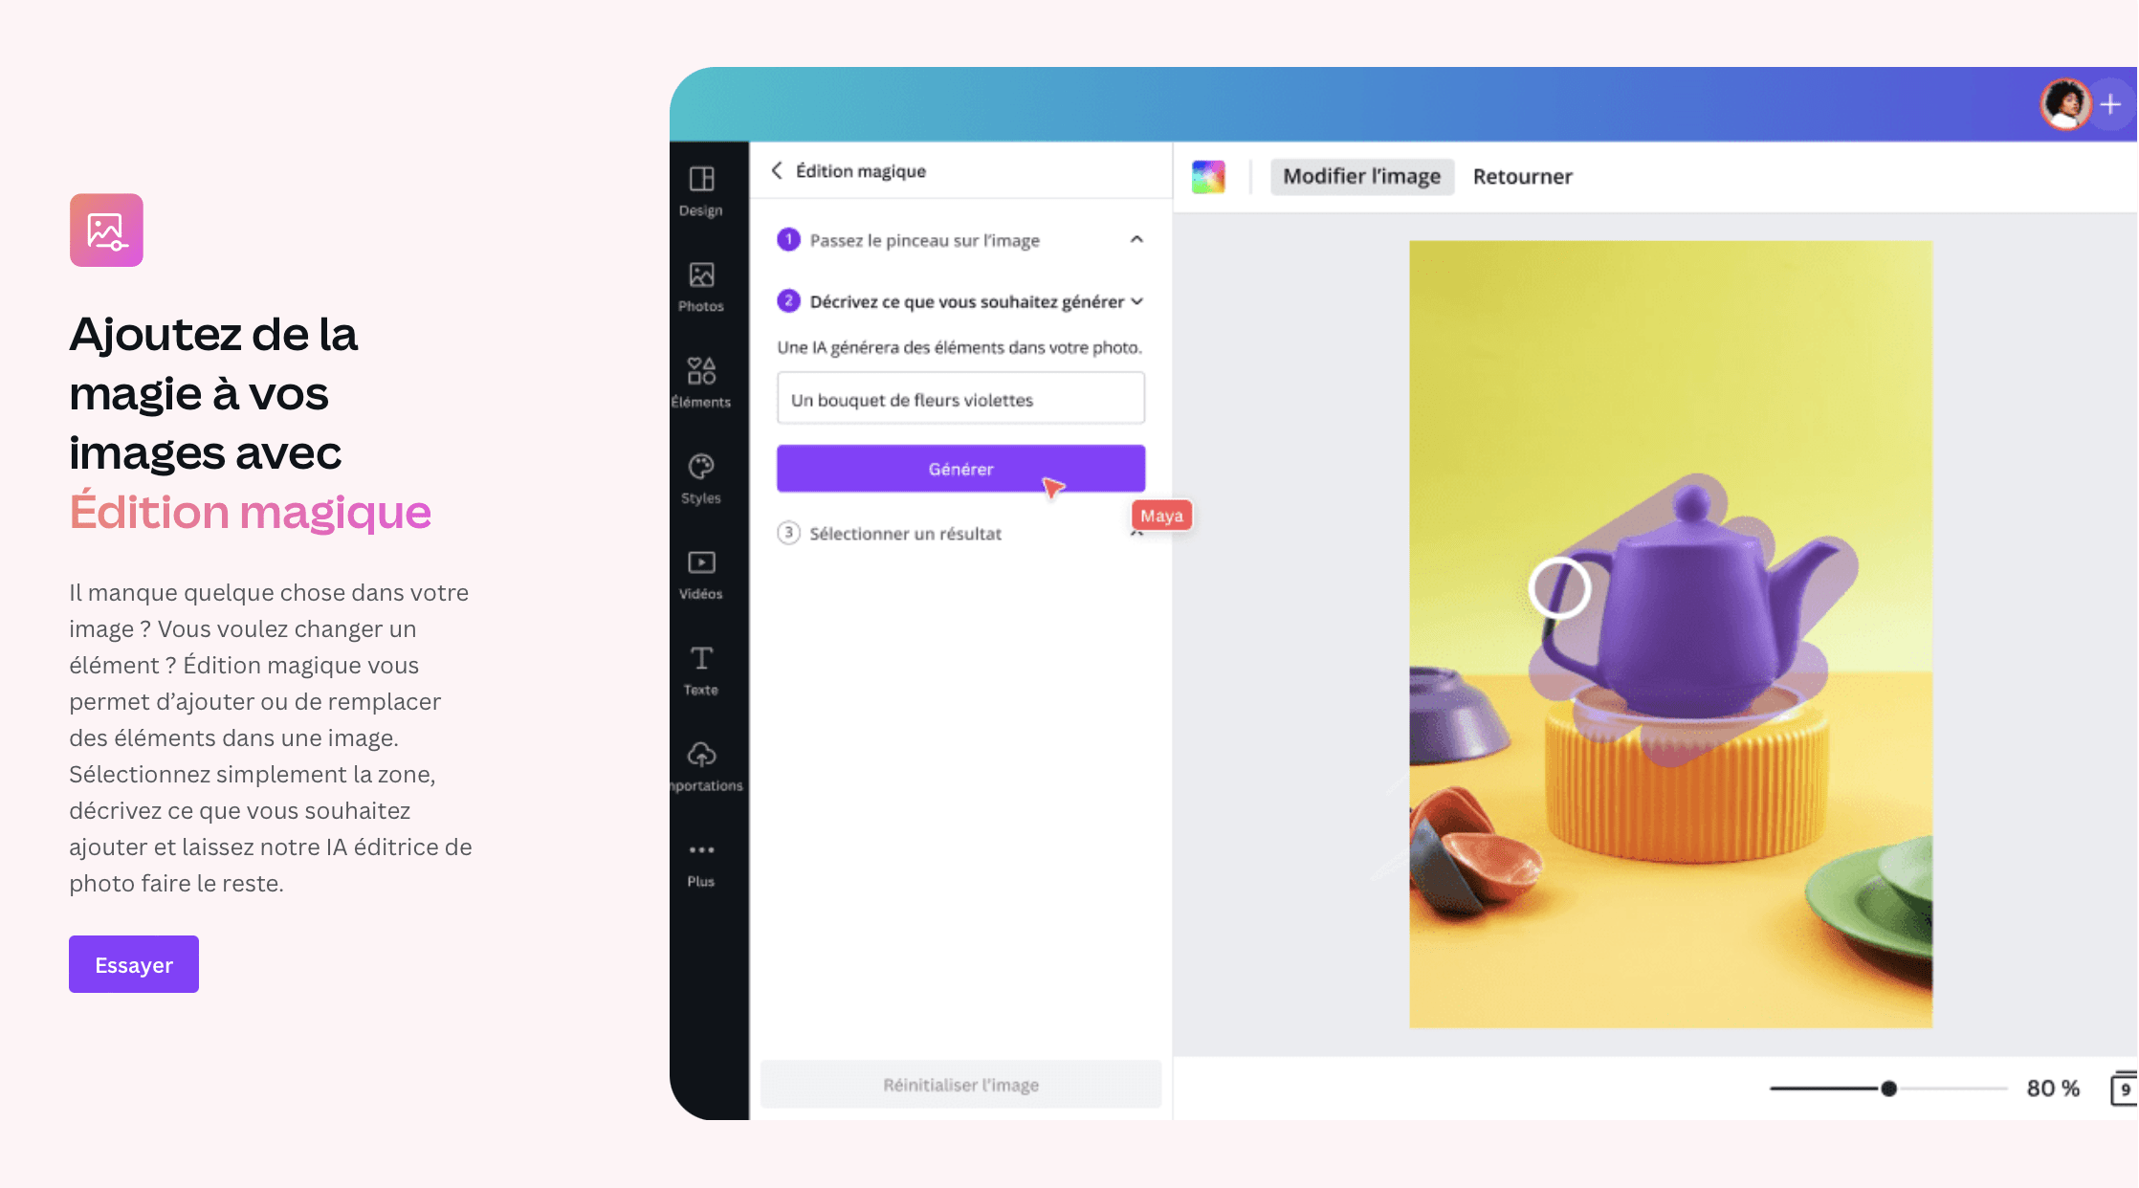
Task: Click the 80 % zoom value
Action: [x=2053, y=1089]
